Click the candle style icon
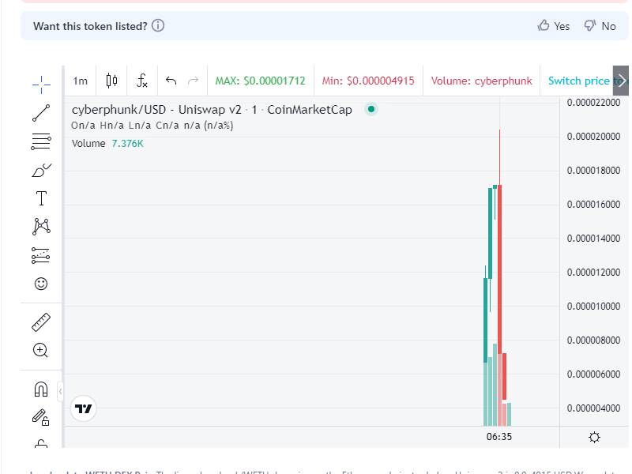The height and width of the screenshot is (474, 632). click(x=111, y=80)
